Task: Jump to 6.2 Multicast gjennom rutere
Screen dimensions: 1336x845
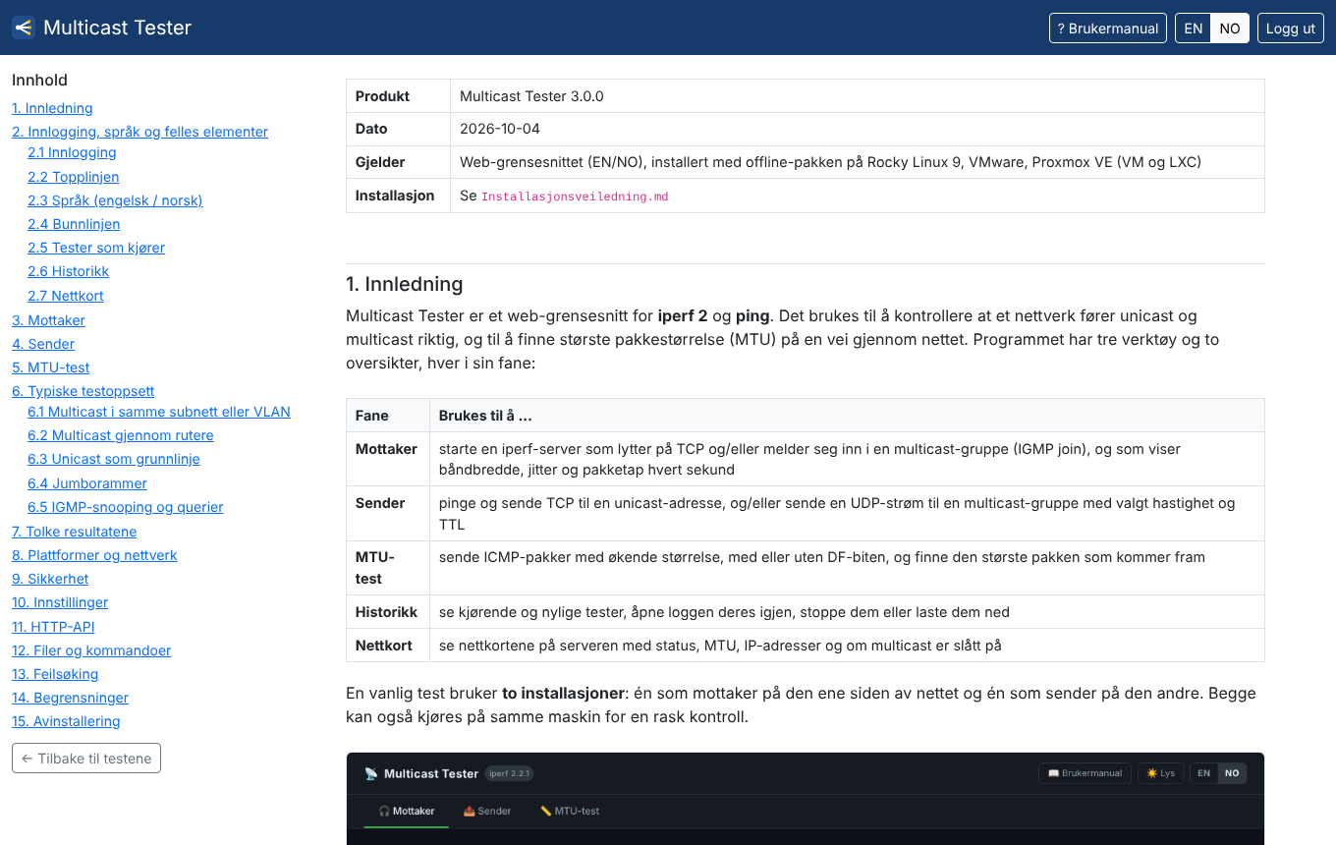Action: pyautogui.click(x=121, y=435)
